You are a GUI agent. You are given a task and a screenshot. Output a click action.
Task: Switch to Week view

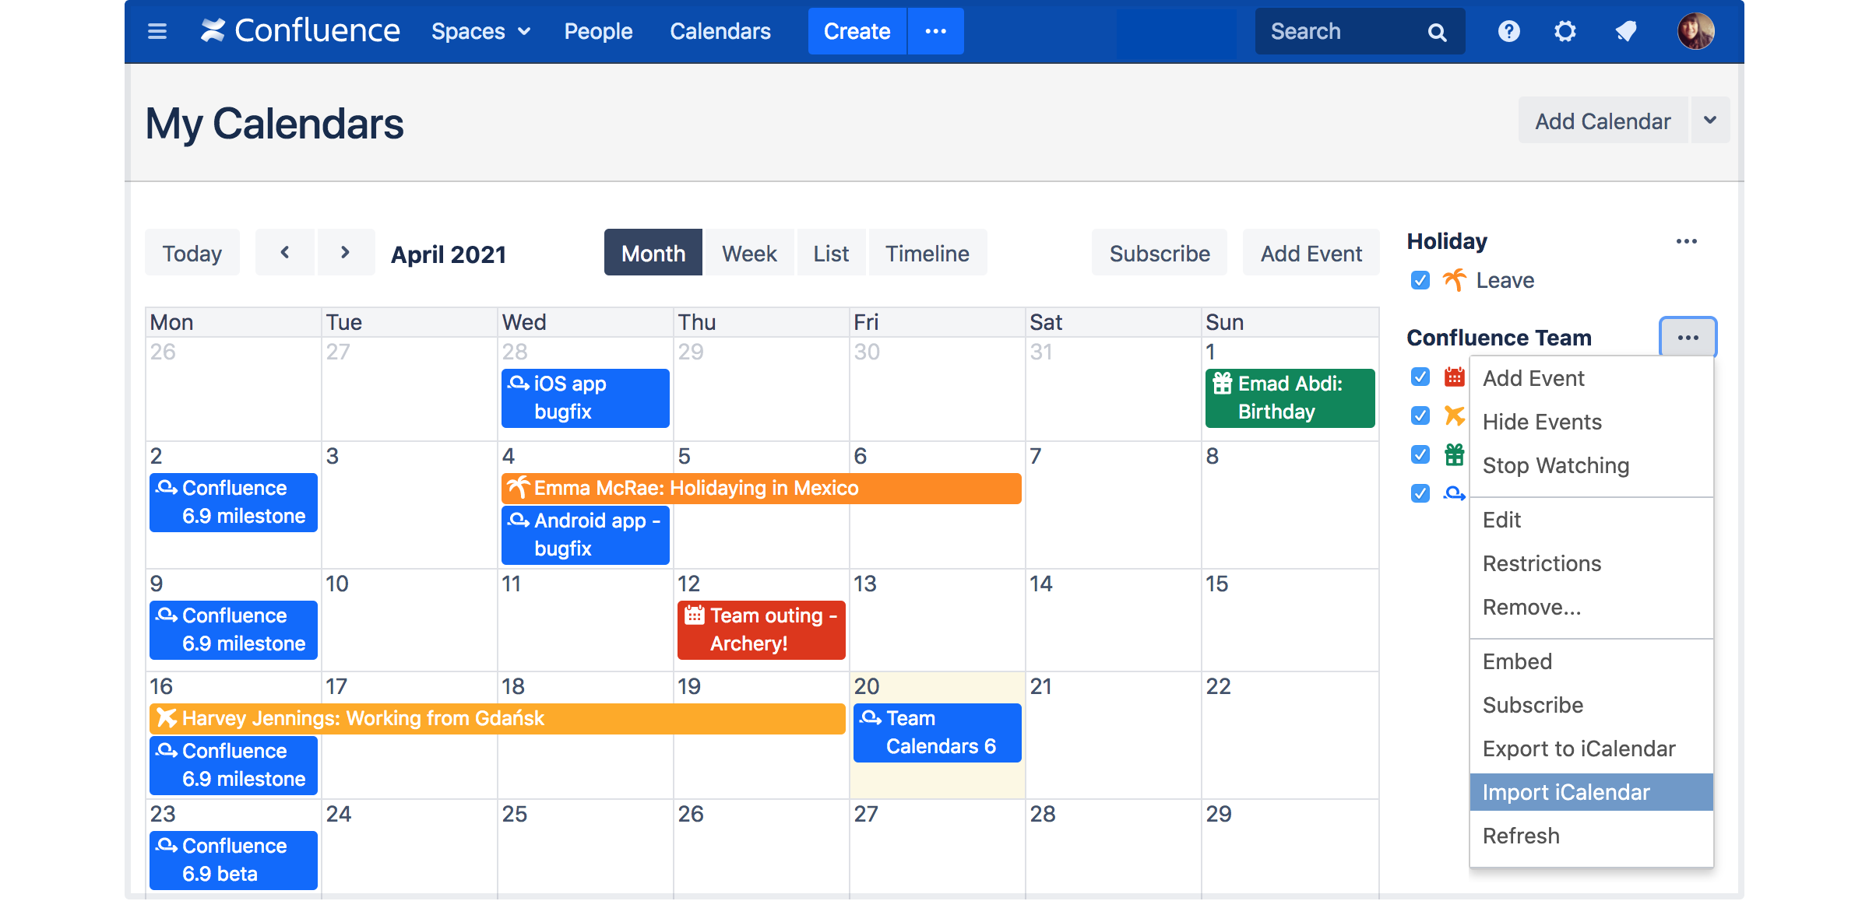pos(749,252)
